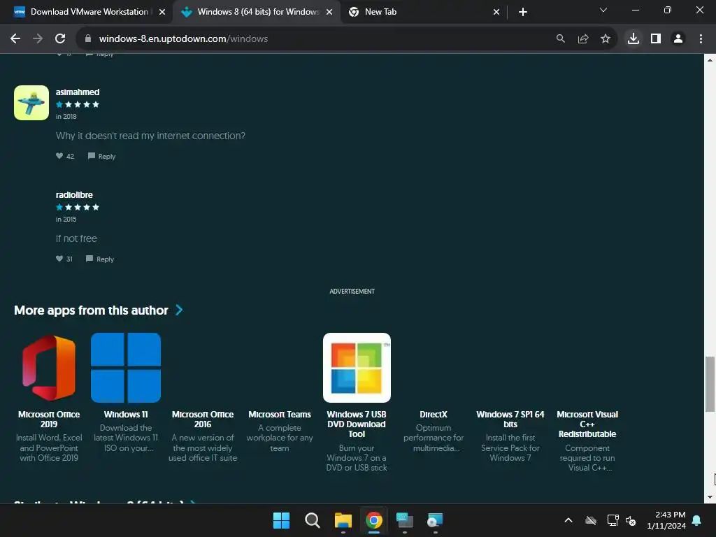This screenshot has width=716, height=537.
Task: Bookmark this page with the star
Action: tap(606, 39)
